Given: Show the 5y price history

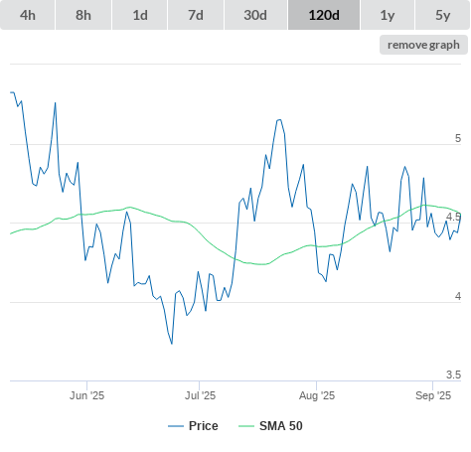Looking at the screenshot, I should pyautogui.click(x=443, y=15).
